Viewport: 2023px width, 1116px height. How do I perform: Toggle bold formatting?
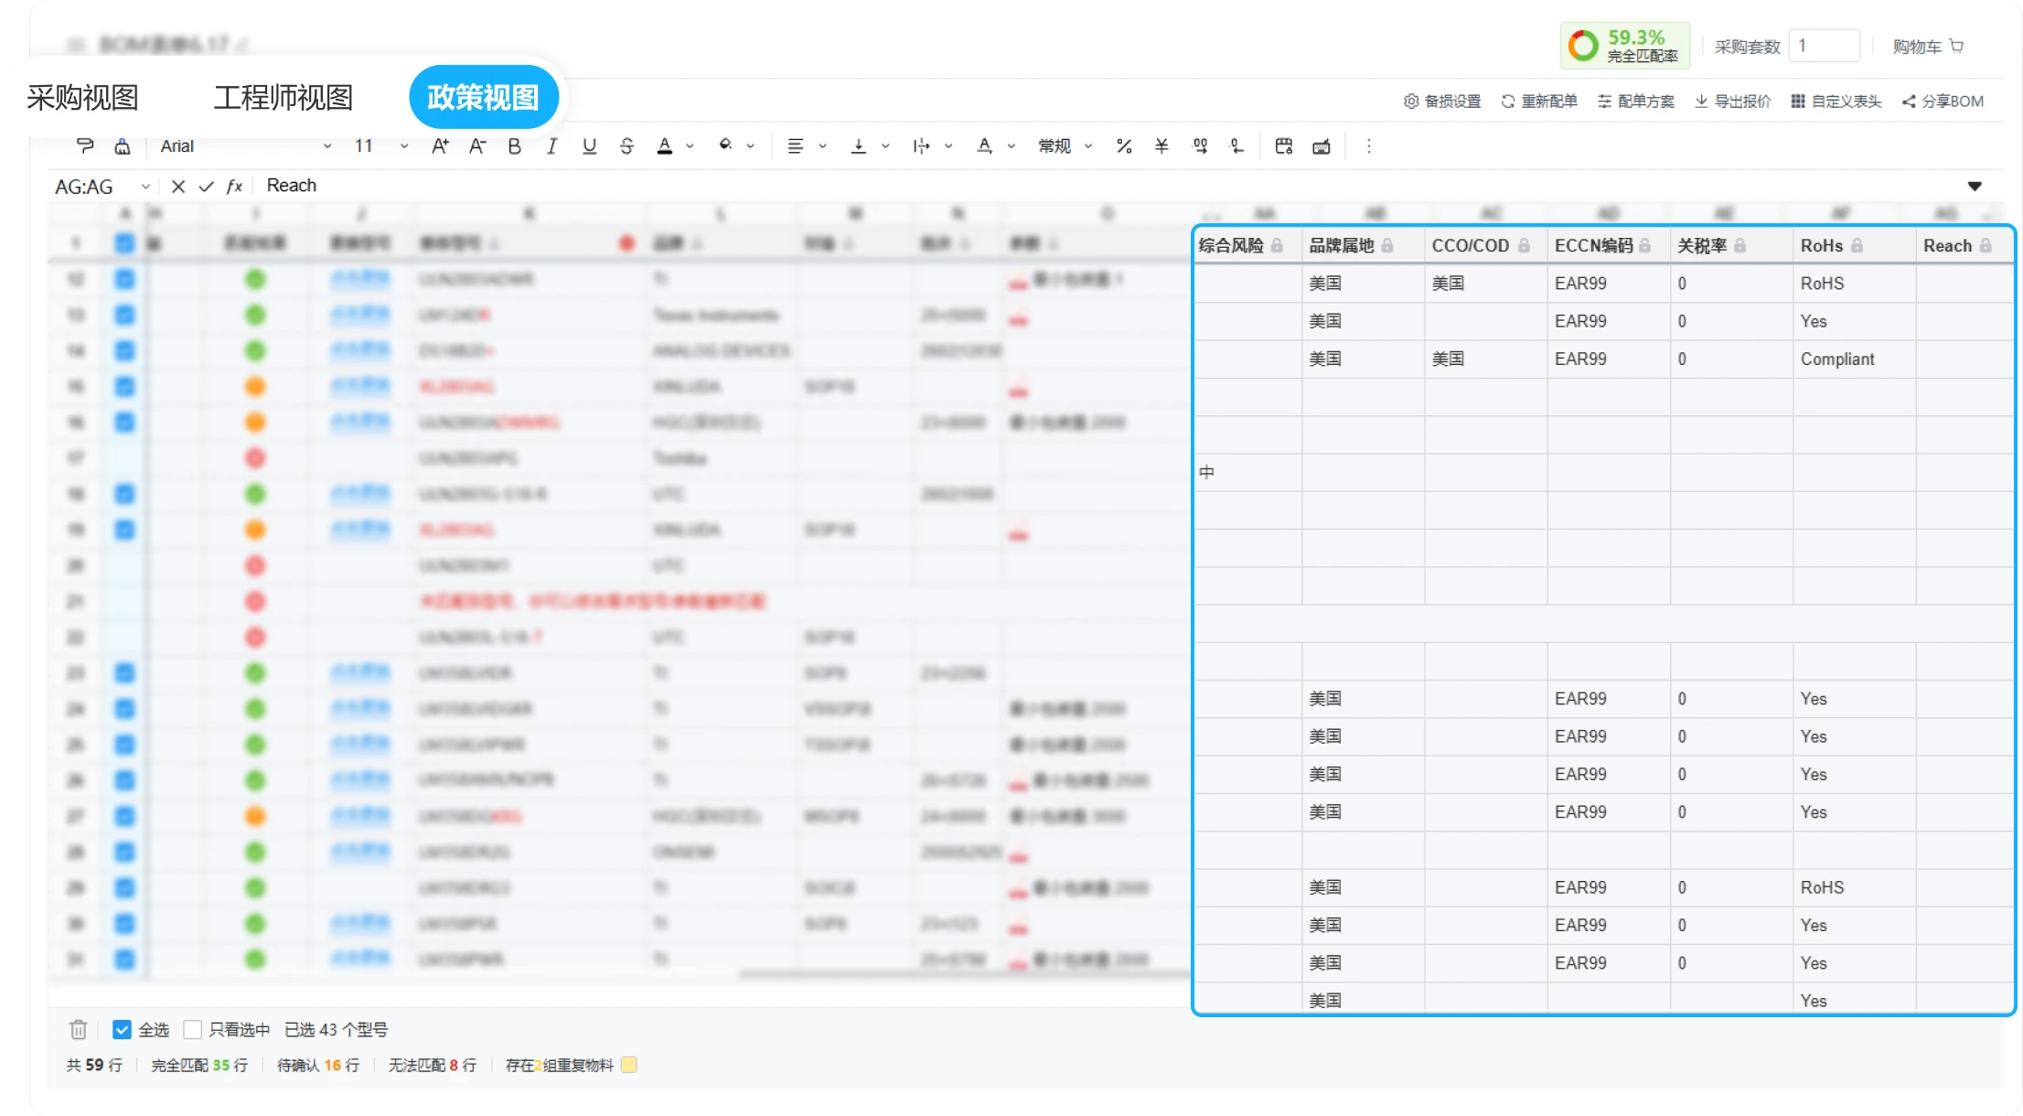point(514,146)
